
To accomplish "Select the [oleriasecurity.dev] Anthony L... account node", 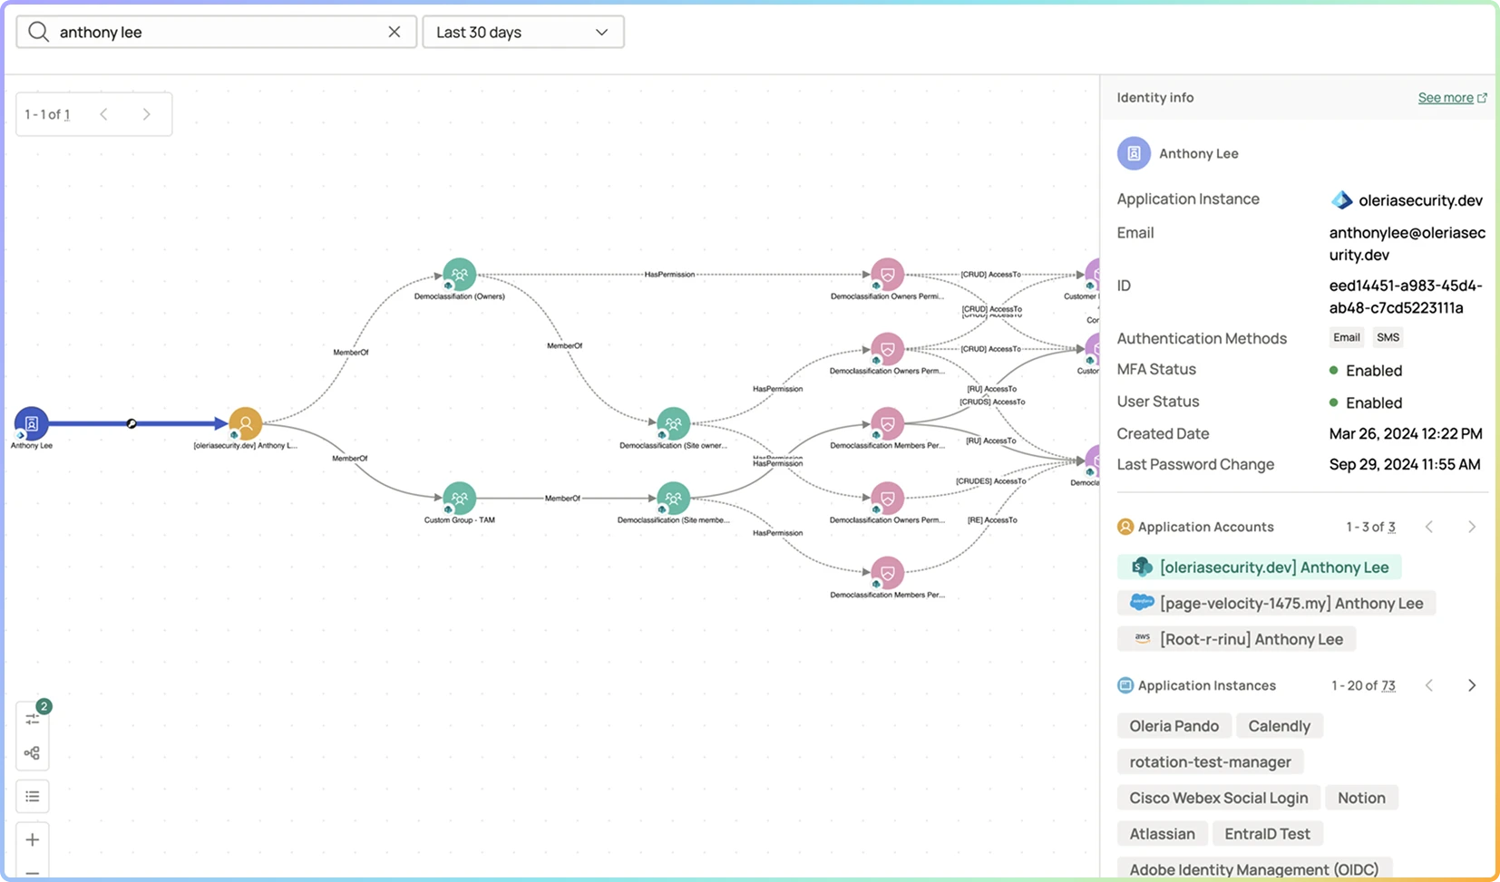I will (x=245, y=423).
